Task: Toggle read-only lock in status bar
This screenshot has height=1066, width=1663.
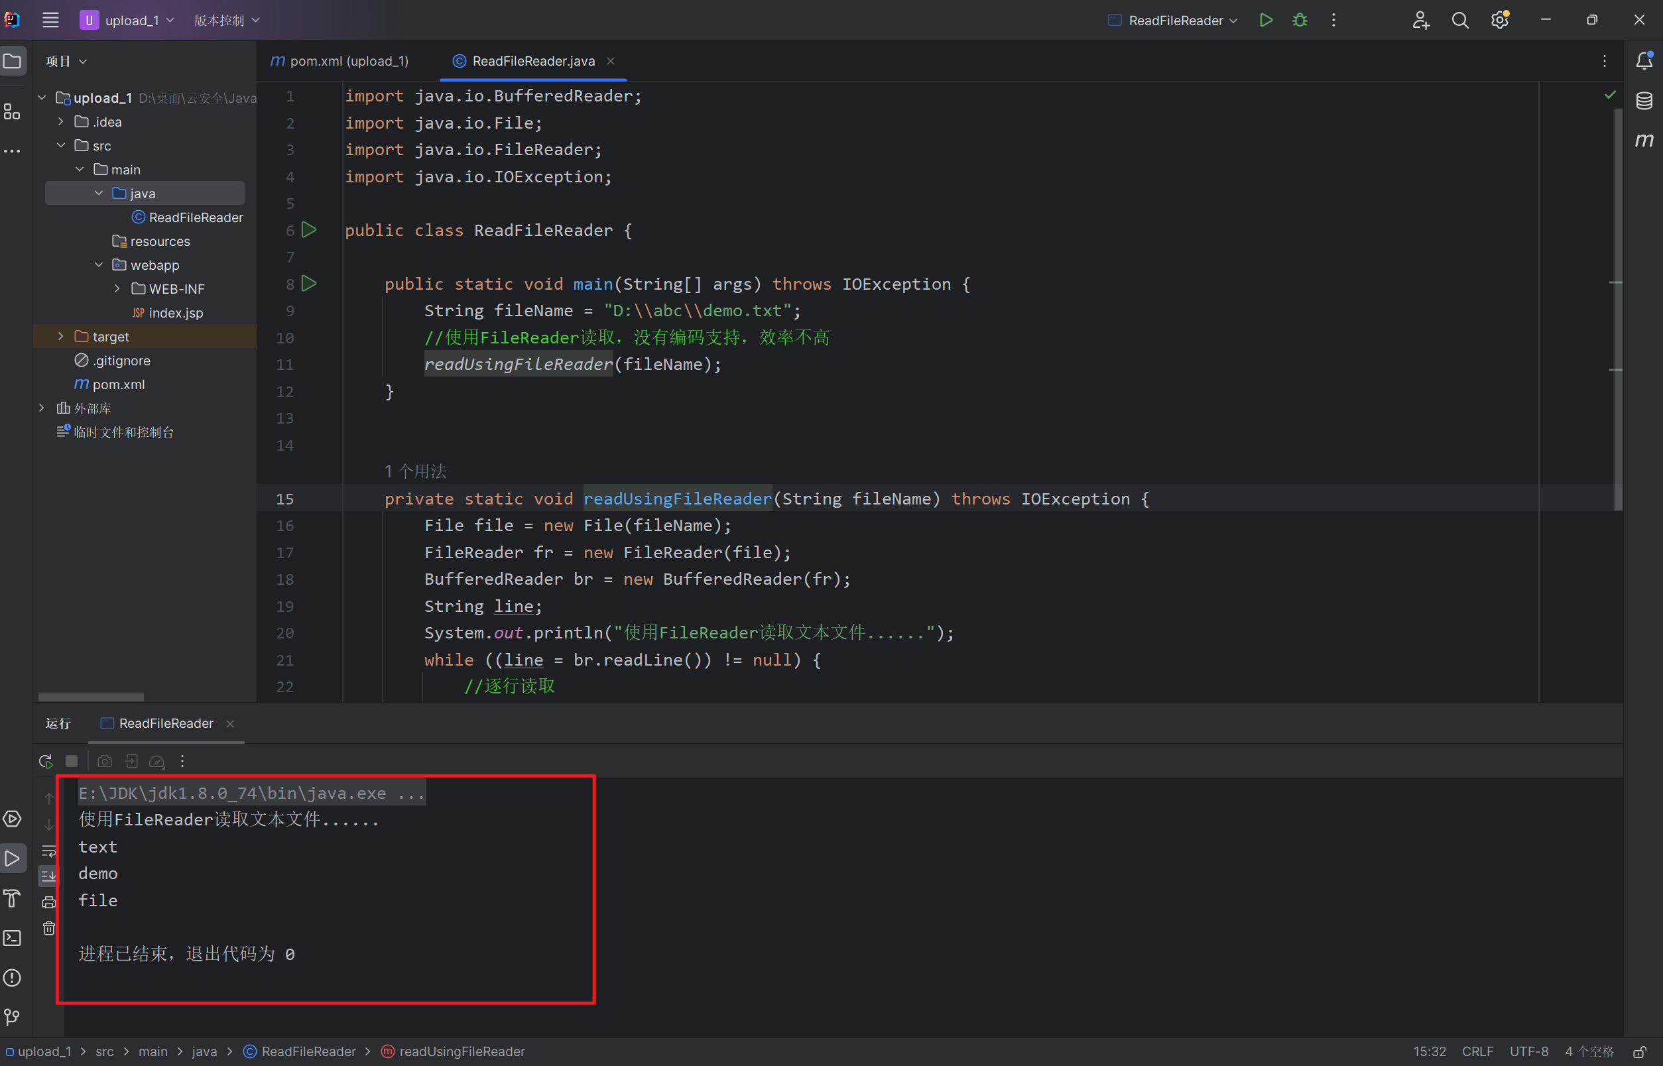Action: (x=1639, y=1051)
